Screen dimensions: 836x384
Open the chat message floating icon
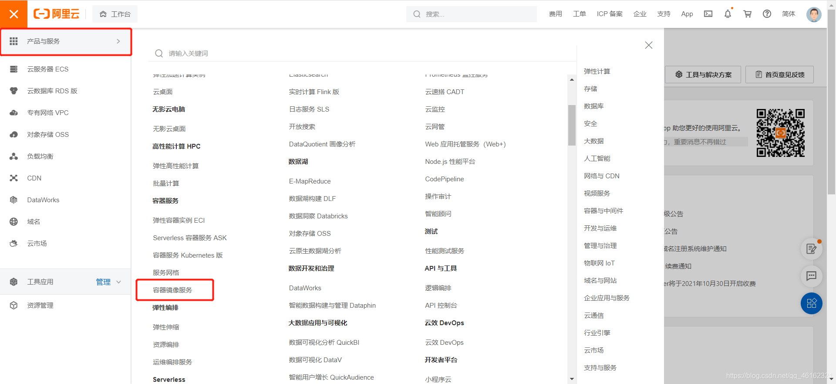812,276
